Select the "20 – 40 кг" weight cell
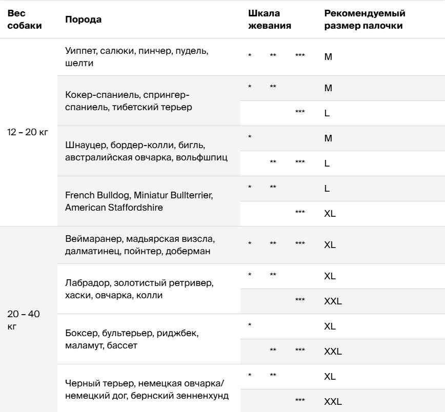445x412 pixels. 23,320
